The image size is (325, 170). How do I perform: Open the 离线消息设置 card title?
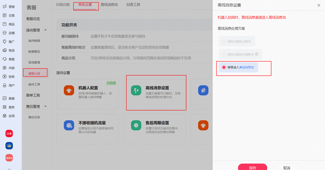click(157, 88)
